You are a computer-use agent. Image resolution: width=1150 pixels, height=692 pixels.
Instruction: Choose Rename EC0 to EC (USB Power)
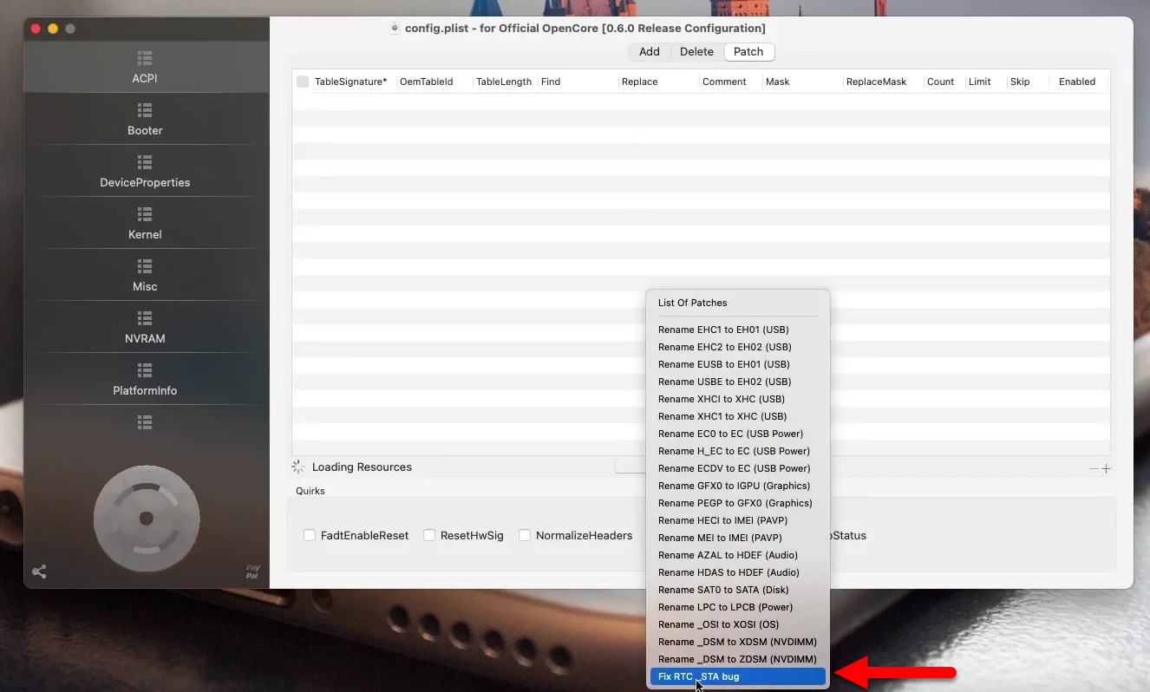738,434
